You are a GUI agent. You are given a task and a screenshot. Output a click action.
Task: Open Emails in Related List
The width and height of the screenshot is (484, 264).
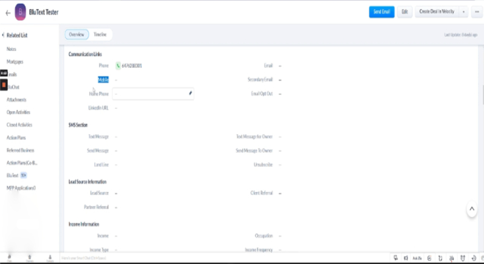point(12,74)
